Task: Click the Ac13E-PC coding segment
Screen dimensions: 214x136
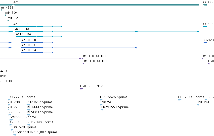Action: [x=29, y=48]
